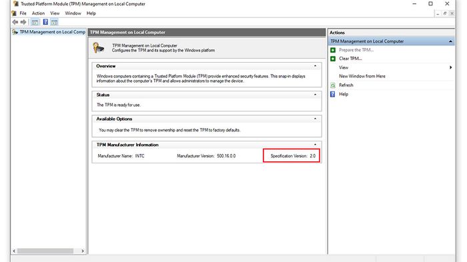
Task: Click Refresh text in Actions pane
Action: click(346, 85)
